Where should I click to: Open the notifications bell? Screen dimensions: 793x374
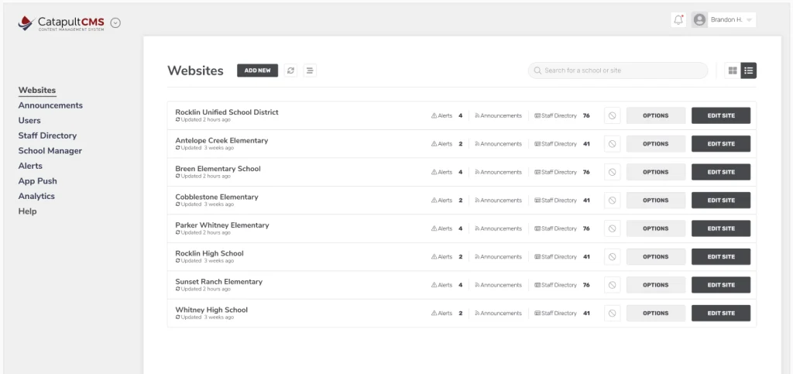(678, 20)
